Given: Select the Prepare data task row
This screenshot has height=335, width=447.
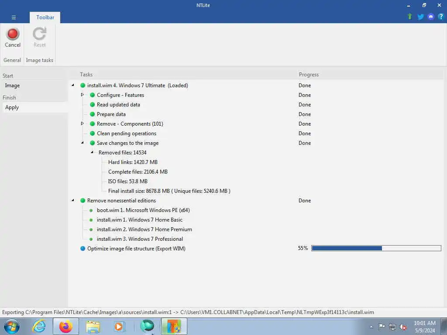Looking at the screenshot, I should pos(111,114).
